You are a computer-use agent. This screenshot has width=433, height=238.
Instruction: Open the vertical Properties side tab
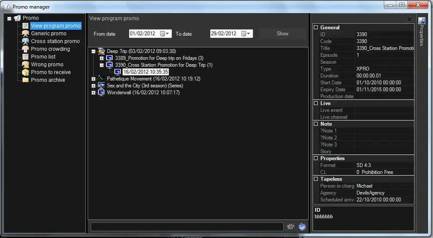422,32
